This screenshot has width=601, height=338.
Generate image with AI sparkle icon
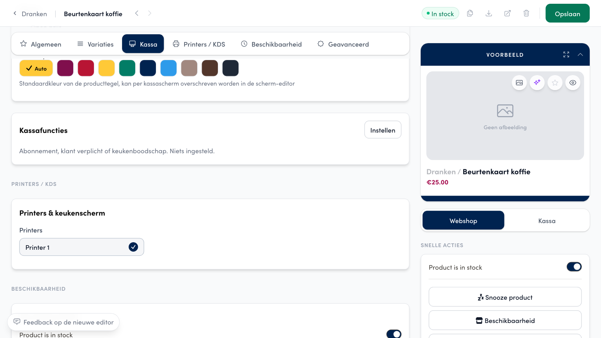point(537,83)
